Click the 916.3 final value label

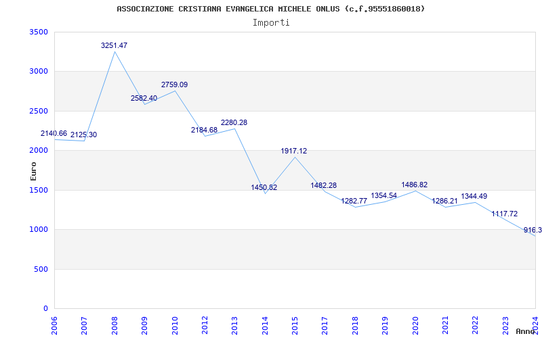pyautogui.click(x=533, y=231)
